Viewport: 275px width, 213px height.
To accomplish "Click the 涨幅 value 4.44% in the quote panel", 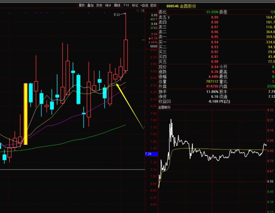I will [213, 77].
